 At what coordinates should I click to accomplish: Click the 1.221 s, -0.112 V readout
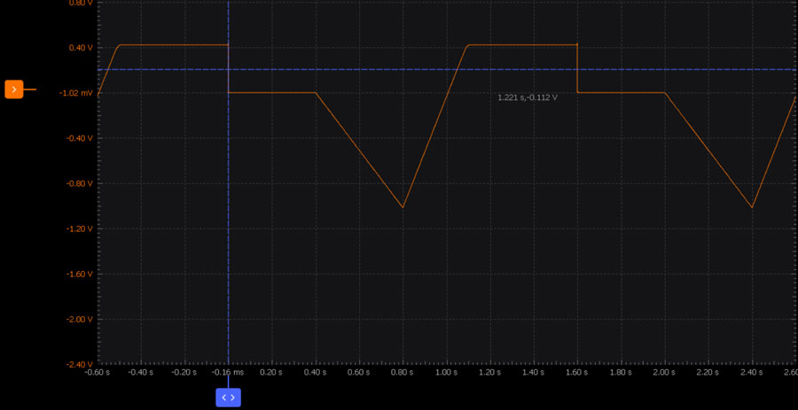pyautogui.click(x=528, y=97)
